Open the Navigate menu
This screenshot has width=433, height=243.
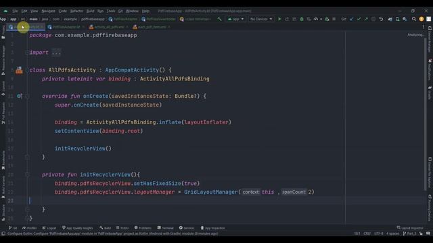pyautogui.click(x=48, y=11)
